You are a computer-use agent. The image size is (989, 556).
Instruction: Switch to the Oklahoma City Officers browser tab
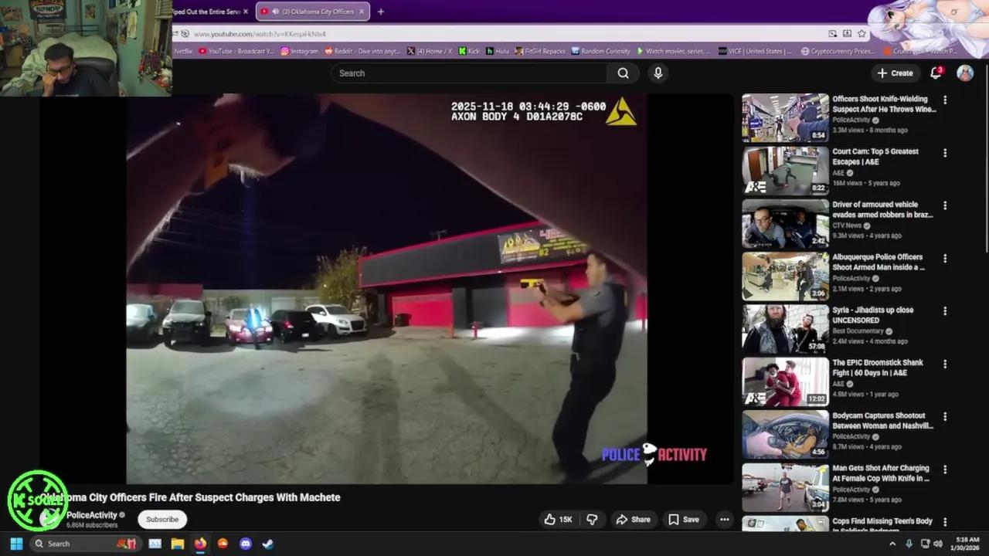(x=312, y=11)
